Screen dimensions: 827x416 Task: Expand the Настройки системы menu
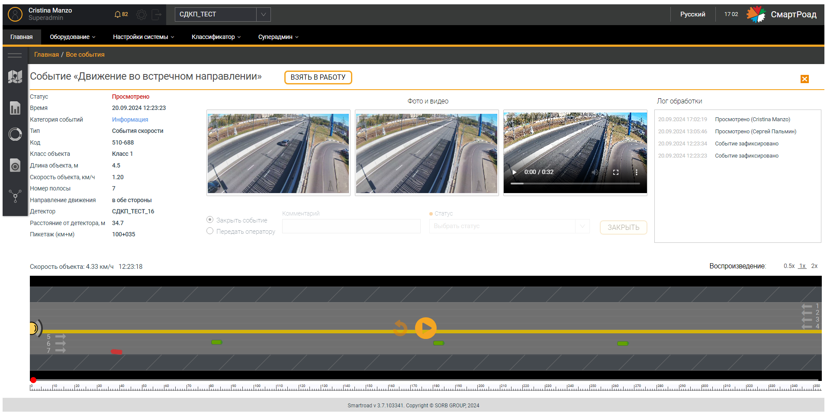143,37
